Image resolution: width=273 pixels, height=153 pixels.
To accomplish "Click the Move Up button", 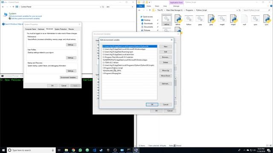I will 166,71.
